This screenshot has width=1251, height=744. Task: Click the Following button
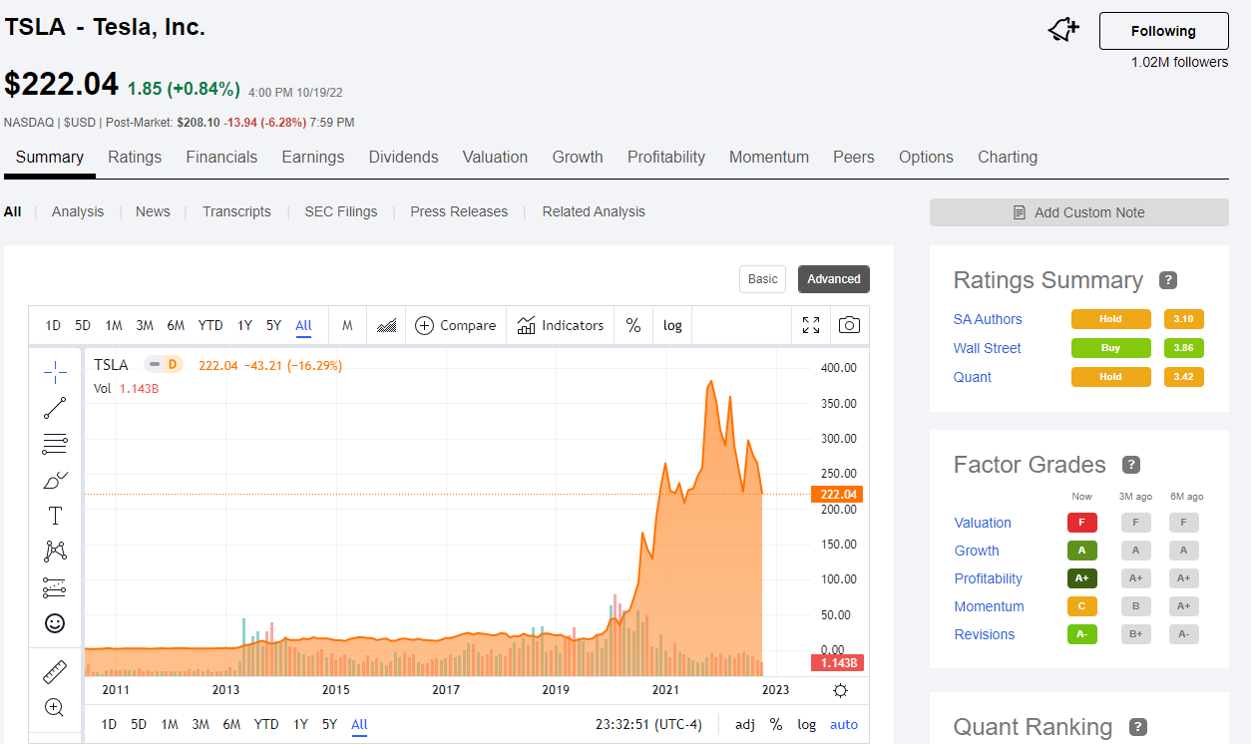point(1163,31)
